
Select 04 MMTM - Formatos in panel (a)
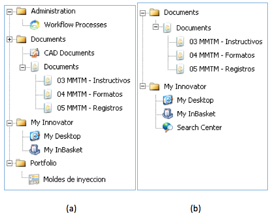coord(90,94)
